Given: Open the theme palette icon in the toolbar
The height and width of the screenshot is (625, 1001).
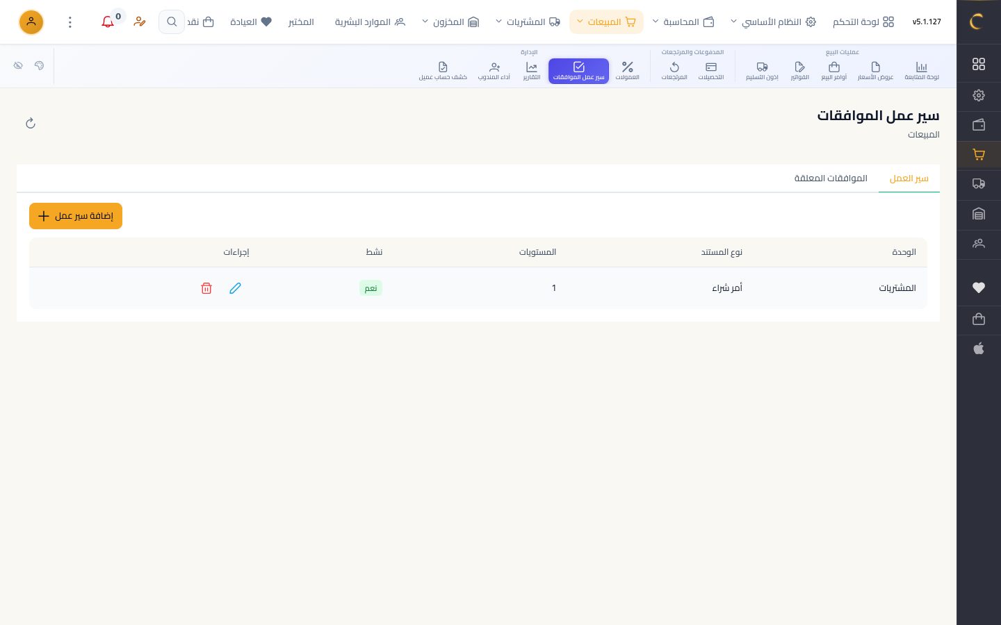Looking at the screenshot, I should coord(39,65).
